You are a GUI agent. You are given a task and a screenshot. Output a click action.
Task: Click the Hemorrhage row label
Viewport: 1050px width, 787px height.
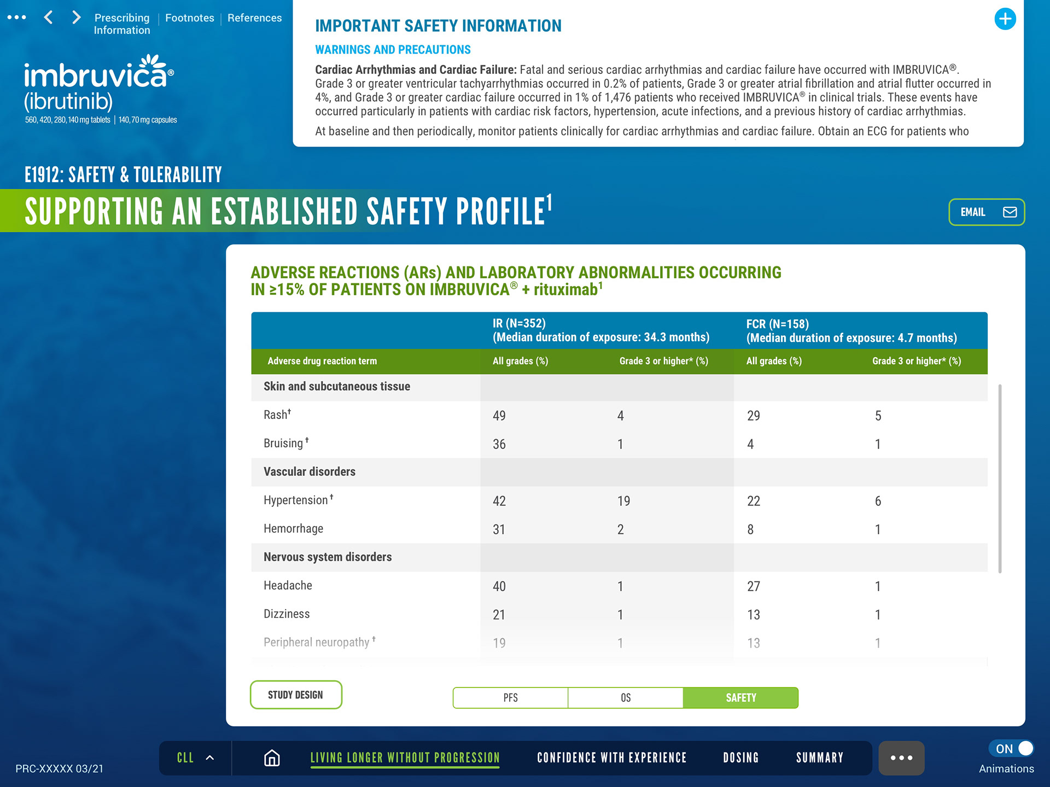293,528
